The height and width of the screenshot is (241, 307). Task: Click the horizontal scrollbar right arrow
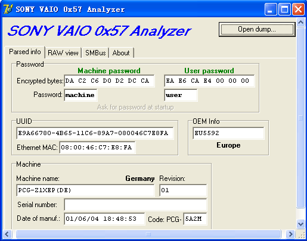pyautogui.click(x=290, y=234)
